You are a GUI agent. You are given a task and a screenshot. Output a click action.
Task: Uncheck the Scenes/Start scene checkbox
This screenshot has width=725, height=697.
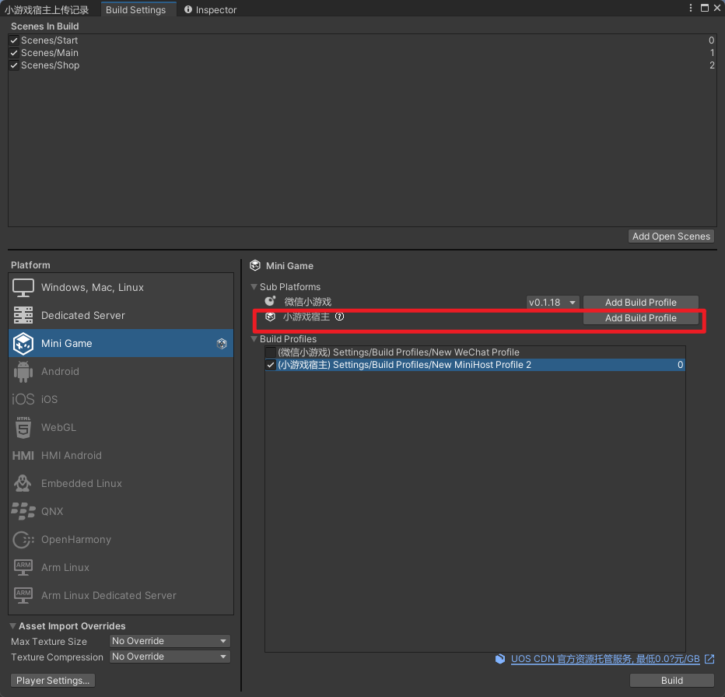pos(14,40)
